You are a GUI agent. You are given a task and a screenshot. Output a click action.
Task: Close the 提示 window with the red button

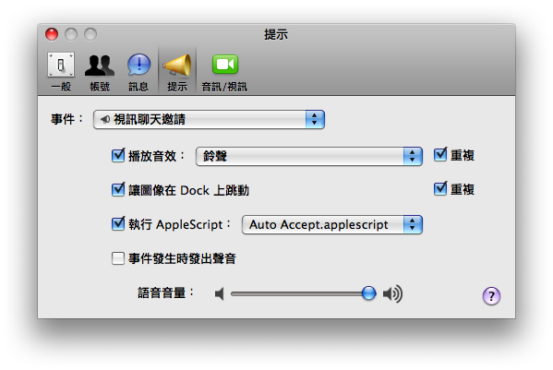(x=52, y=34)
